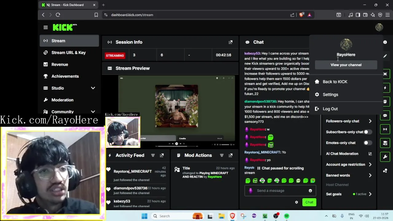Toggle Subscribers-only chat switch

[x=368, y=132]
